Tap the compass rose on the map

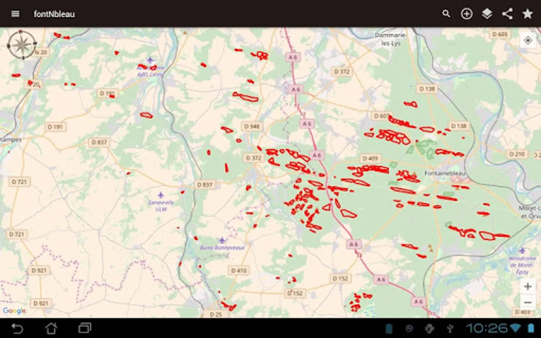pyautogui.click(x=22, y=45)
